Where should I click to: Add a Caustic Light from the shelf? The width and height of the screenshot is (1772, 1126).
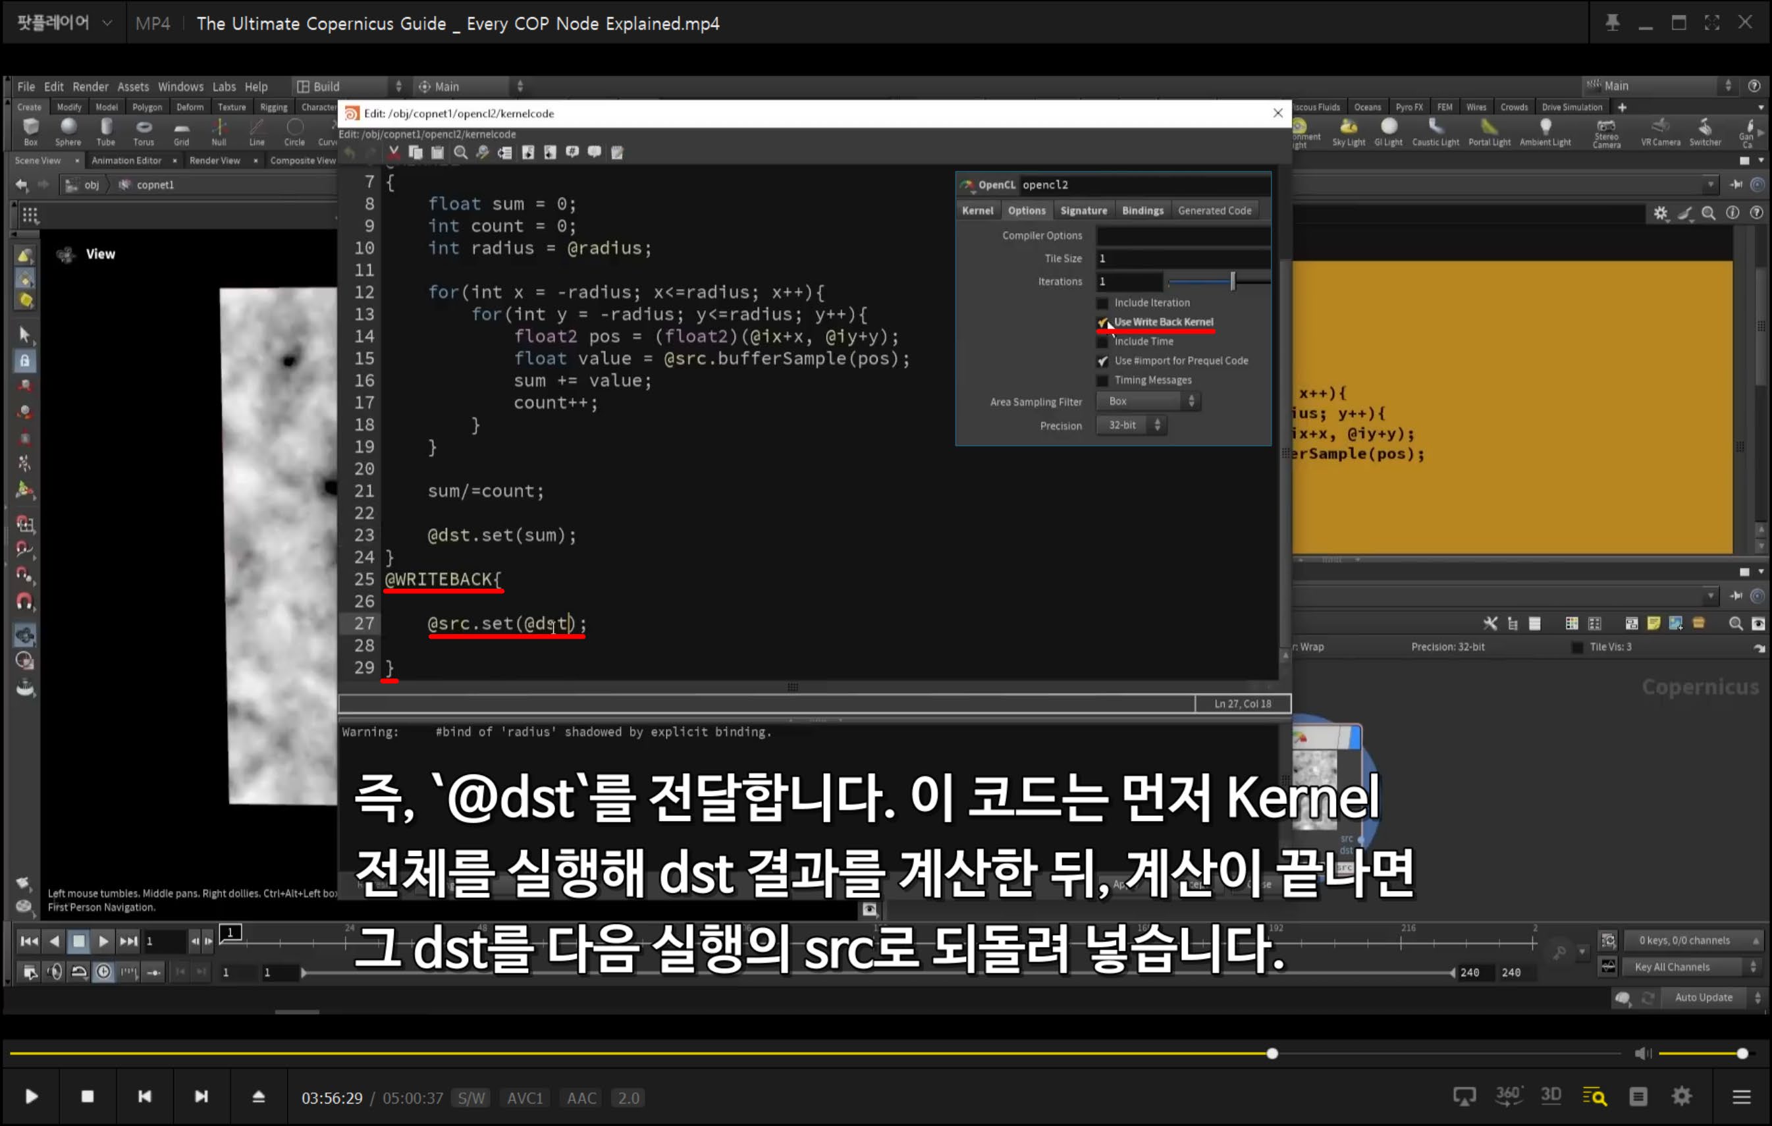point(1435,132)
